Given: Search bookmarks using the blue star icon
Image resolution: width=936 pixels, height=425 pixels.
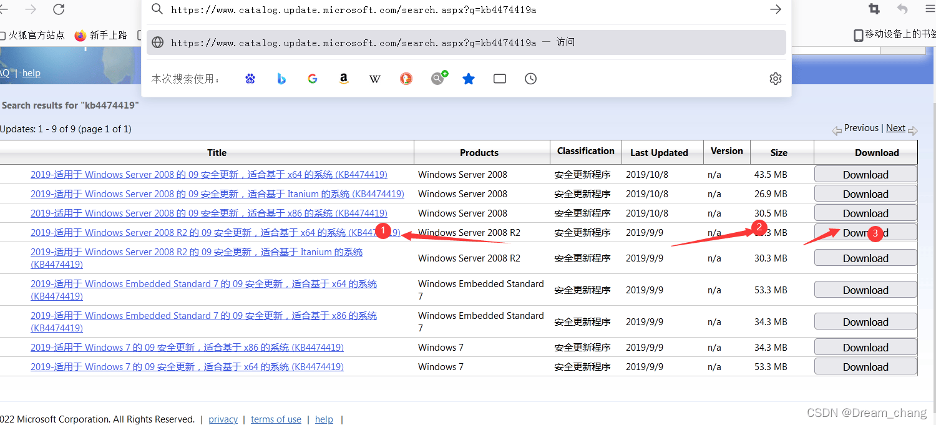Looking at the screenshot, I should pyautogui.click(x=469, y=79).
